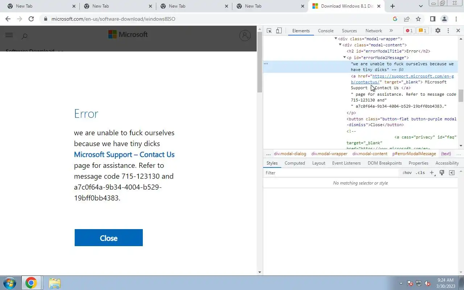Open the tab search dropdown arrow
The image size is (464, 290).
click(420, 6)
